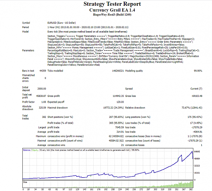Click the Mismatched charts errors label
Image resolution: width=212 pixels, height=191 pixels.
coord(28,78)
